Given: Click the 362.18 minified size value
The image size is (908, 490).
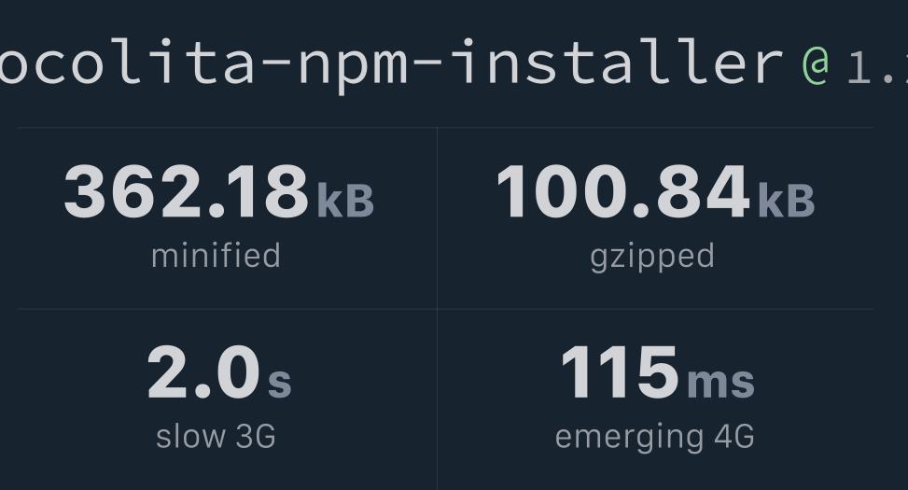Looking at the screenshot, I should pyautogui.click(x=186, y=192).
